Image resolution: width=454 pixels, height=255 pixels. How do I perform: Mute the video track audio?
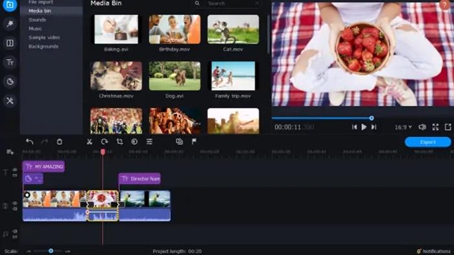15,209
